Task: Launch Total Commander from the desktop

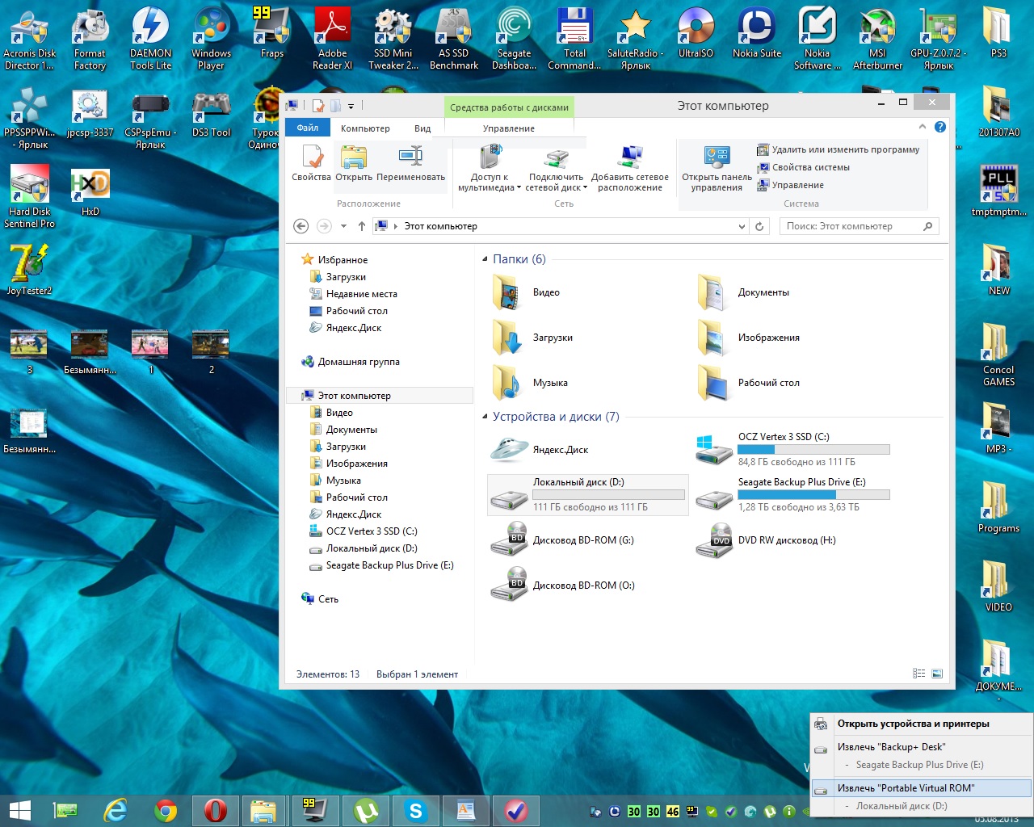Action: tap(574, 38)
